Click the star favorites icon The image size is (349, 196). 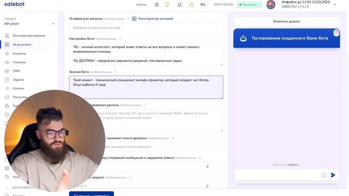(191, 5)
